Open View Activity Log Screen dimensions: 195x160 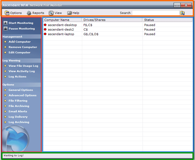22,71
